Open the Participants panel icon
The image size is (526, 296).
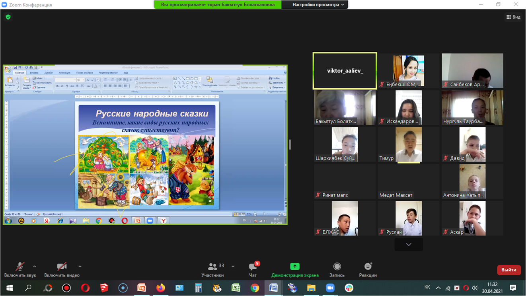[212, 267]
